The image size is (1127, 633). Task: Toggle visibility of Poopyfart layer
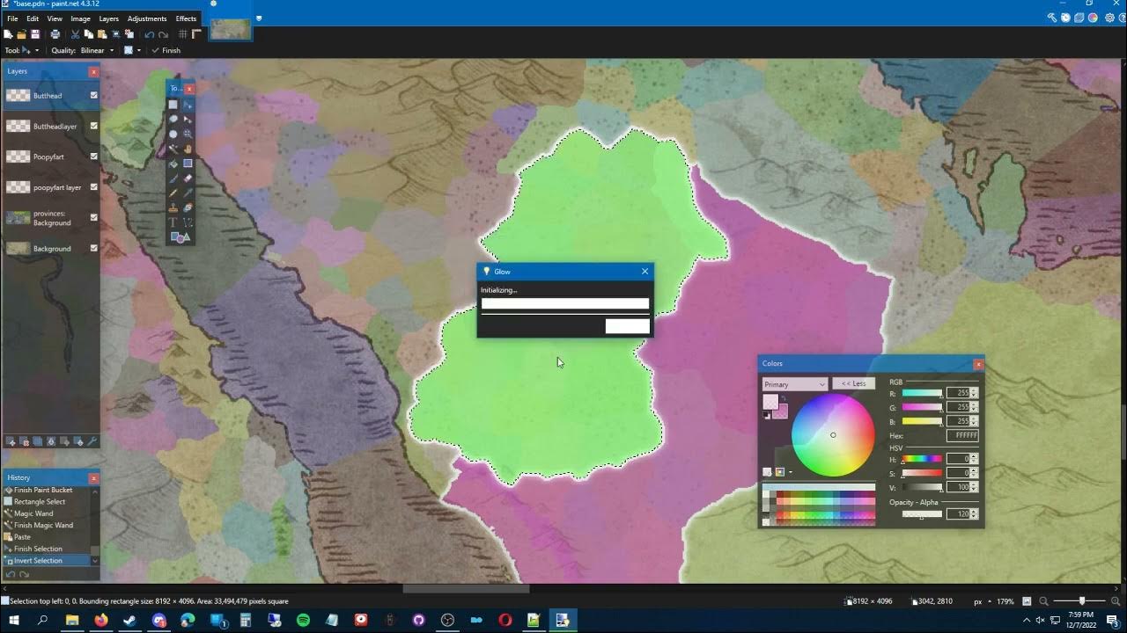click(94, 156)
